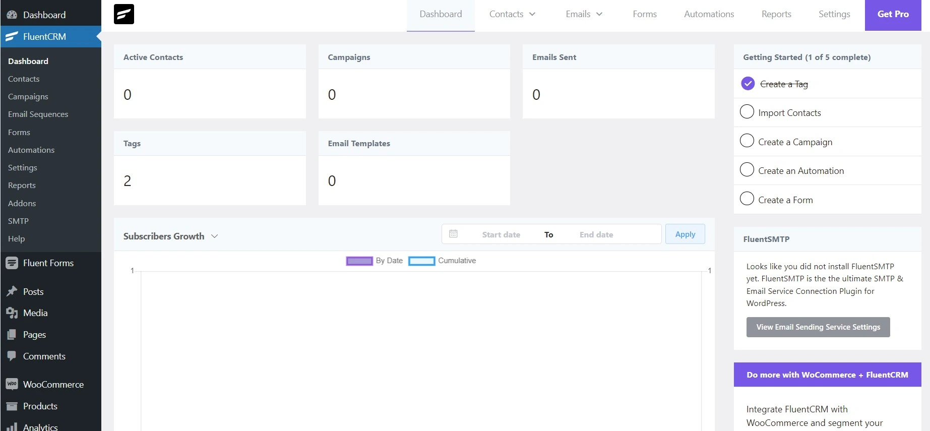Click the Active Contacts count card
Viewport: 930px width, 431px height.
coord(210,81)
